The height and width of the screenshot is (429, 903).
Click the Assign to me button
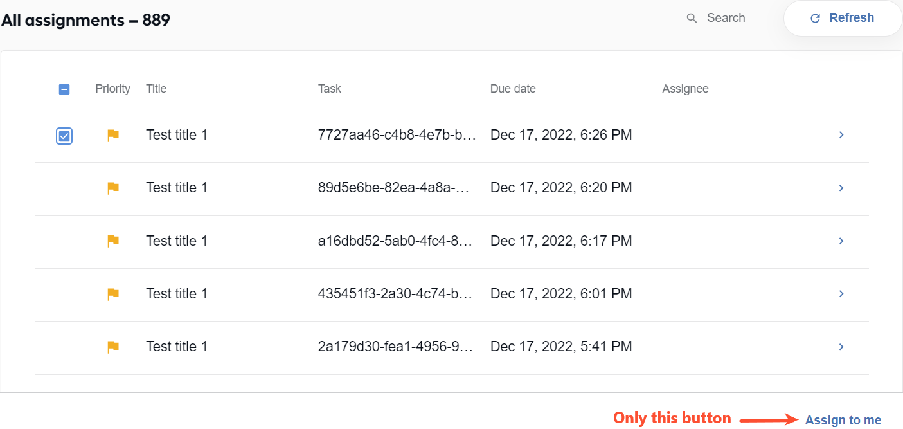click(x=843, y=420)
